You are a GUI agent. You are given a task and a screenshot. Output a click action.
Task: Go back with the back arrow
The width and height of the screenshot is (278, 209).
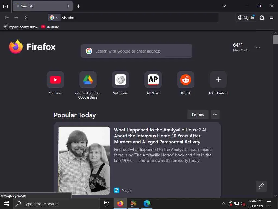tap(7, 17)
